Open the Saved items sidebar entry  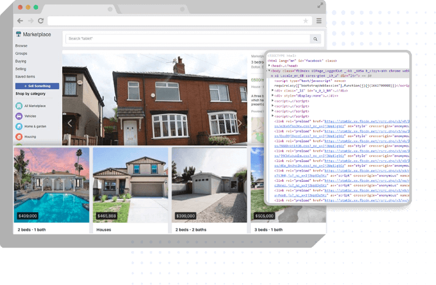26,77
